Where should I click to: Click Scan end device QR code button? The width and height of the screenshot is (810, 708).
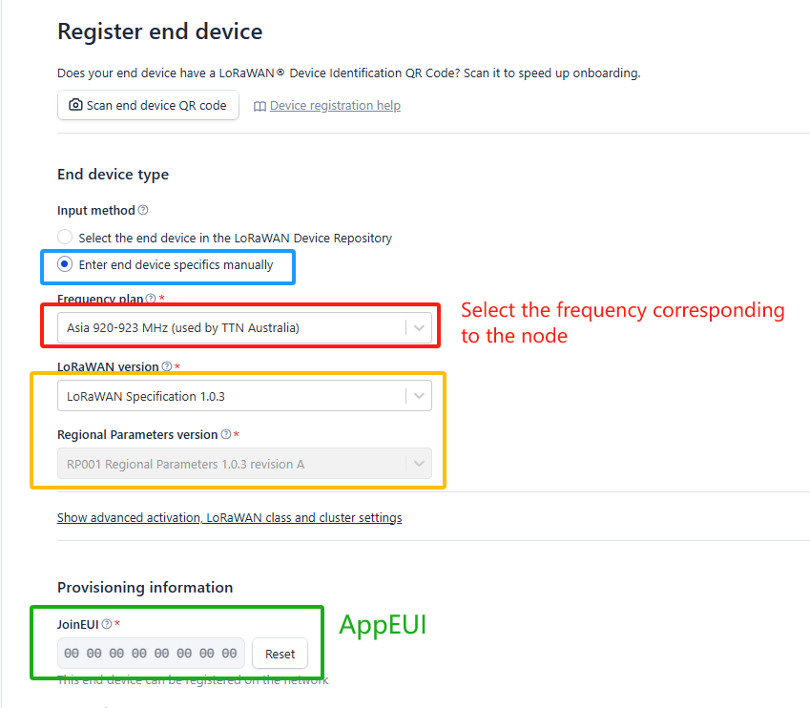click(148, 105)
